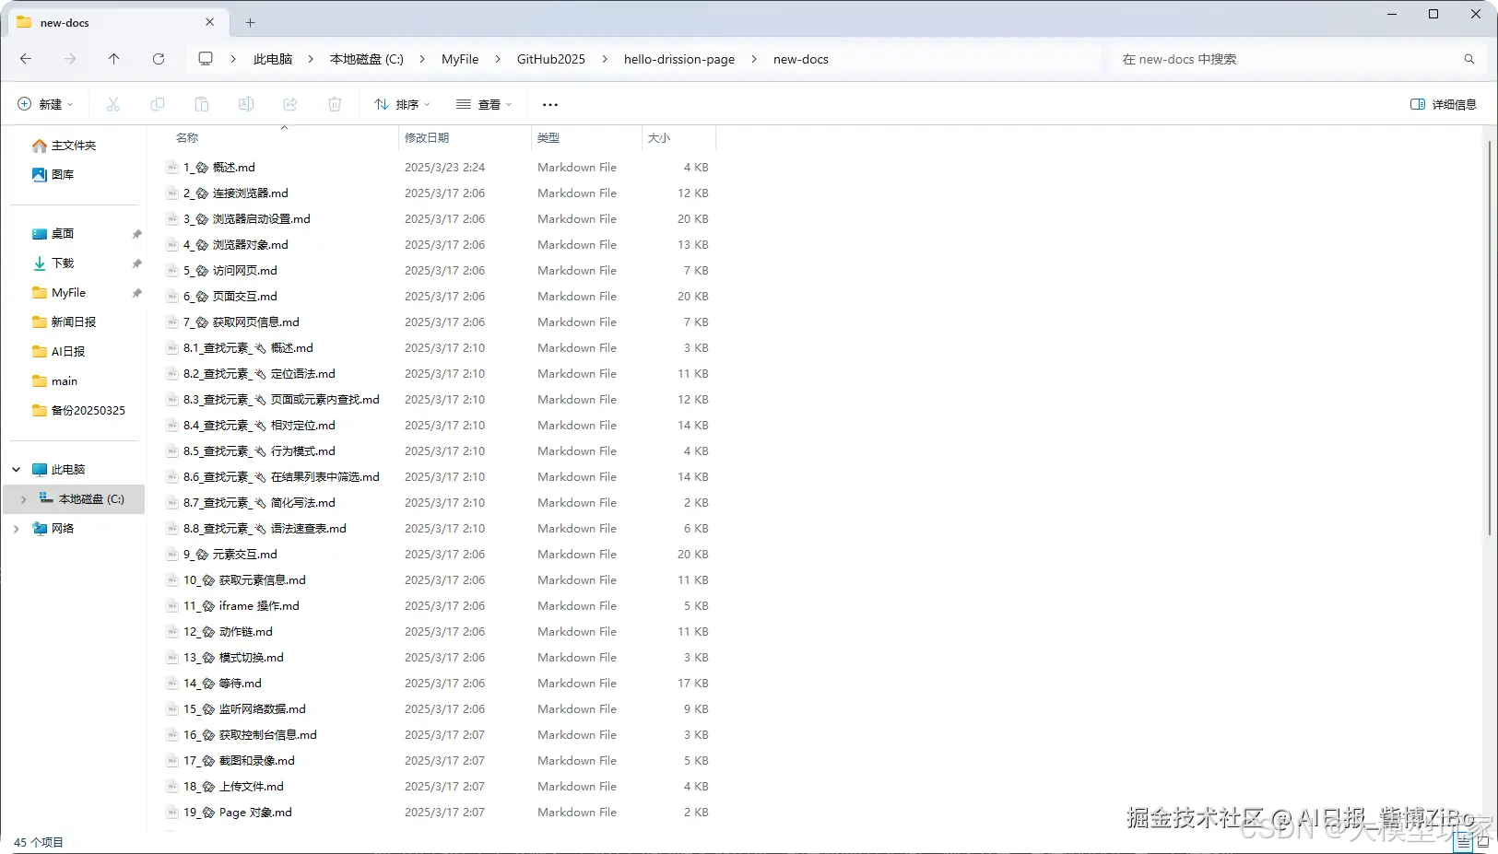The height and width of the screenshot is (854, 1498).
Task: Close the new-docs tab
Action: coord(210,22)
